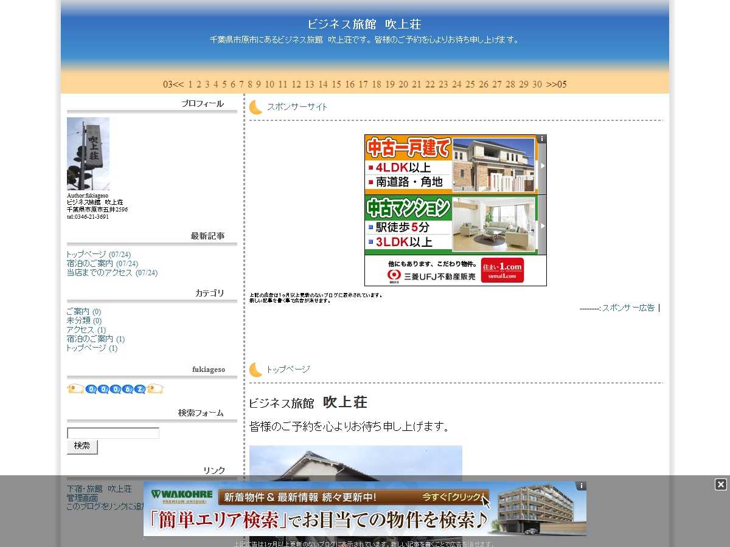Click the visitor counter showing 00062

point(115,389)
